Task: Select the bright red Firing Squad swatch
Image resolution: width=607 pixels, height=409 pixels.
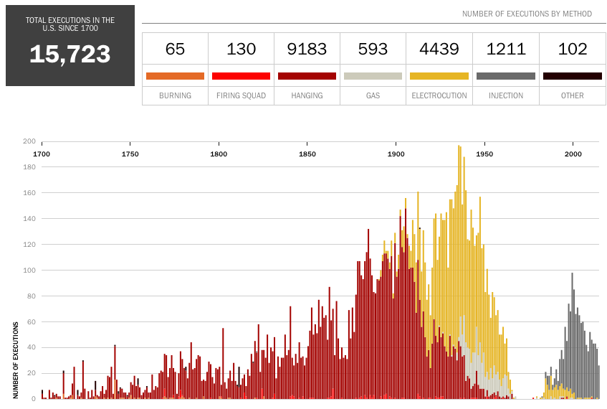Action: pos(241,76)
